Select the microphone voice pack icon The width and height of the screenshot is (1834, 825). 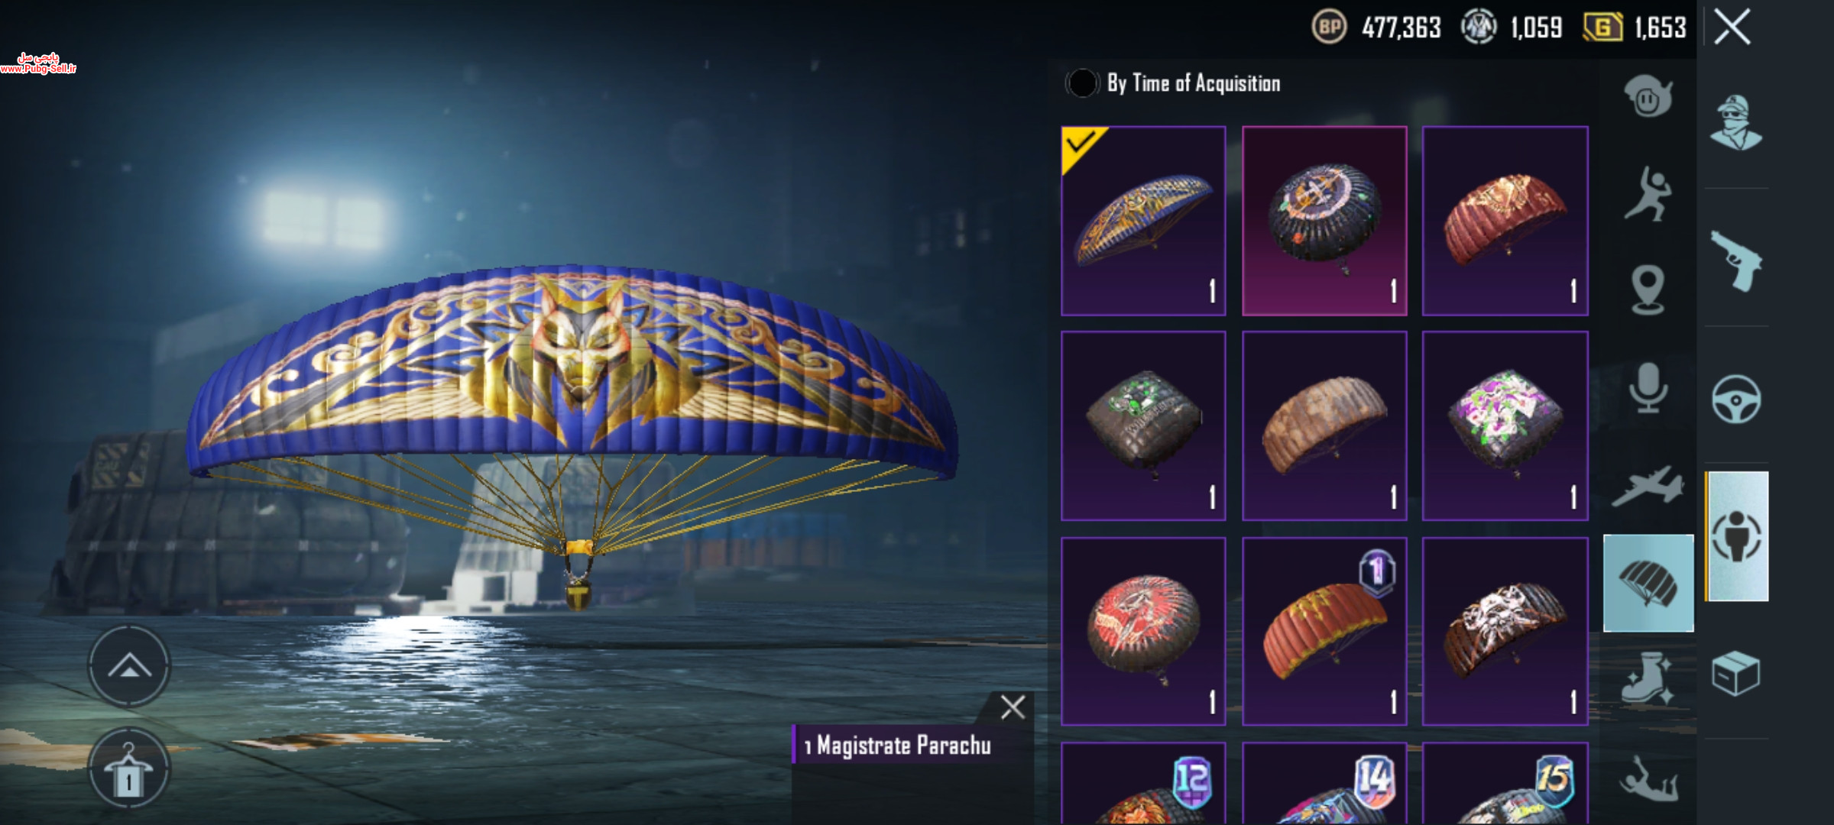pos(1648,388)
